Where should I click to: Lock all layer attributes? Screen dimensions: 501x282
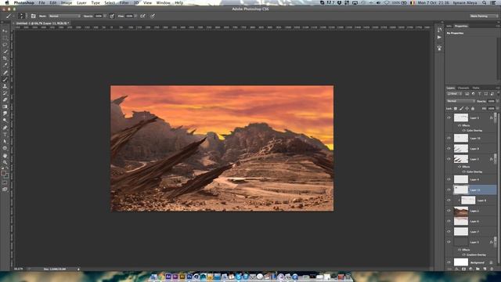(473, 109)
